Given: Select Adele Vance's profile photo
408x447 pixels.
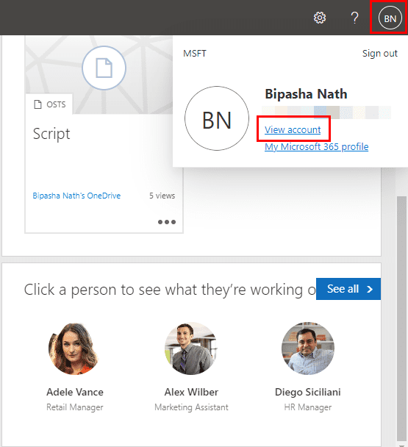Looking at the screenshot, I should (x=75, y=348).
